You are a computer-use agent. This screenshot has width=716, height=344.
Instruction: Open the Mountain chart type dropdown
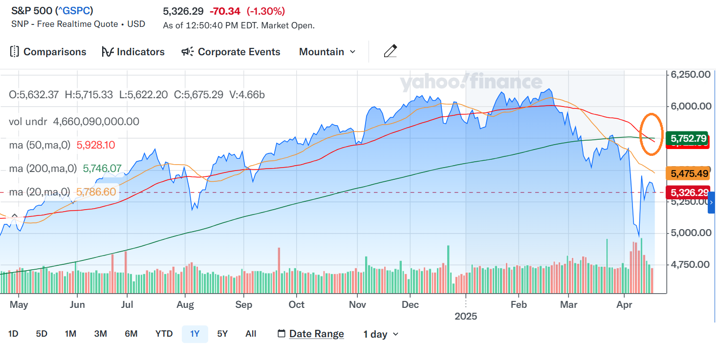click(x=327, y=52)
